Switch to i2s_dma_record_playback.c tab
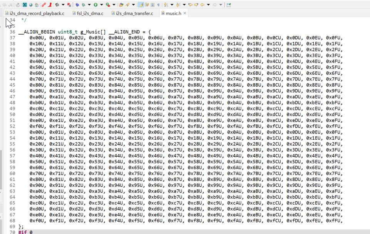370x234 pixels. click(35, 13)
